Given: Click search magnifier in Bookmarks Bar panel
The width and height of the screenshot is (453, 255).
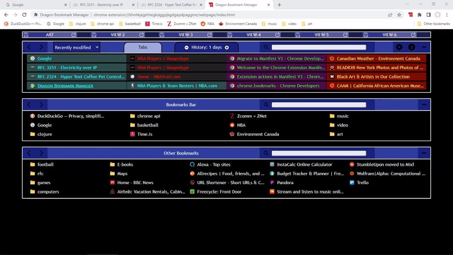Looking at the screenshot, I should click(266, 104).
